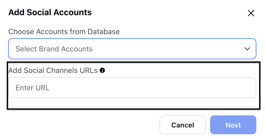Cancel adding social accounts
The width and height of the screenshot is (265, 139).
click(x=182, y=125)
